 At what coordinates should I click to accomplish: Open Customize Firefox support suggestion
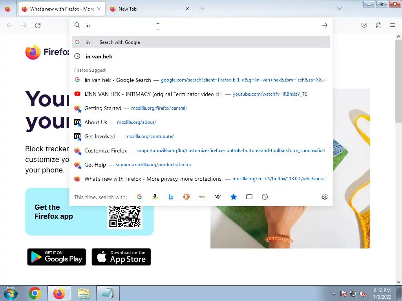(x=201, y=150)
